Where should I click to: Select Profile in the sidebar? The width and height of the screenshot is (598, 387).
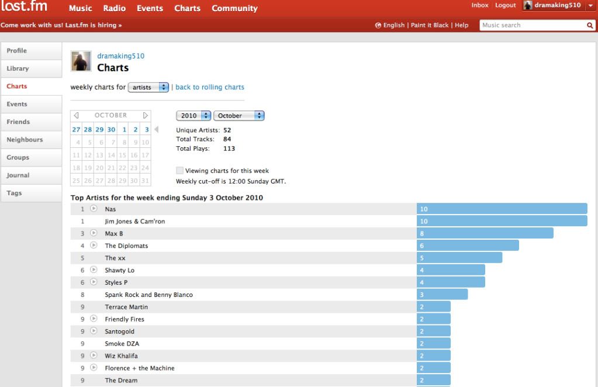coord(31,51)
